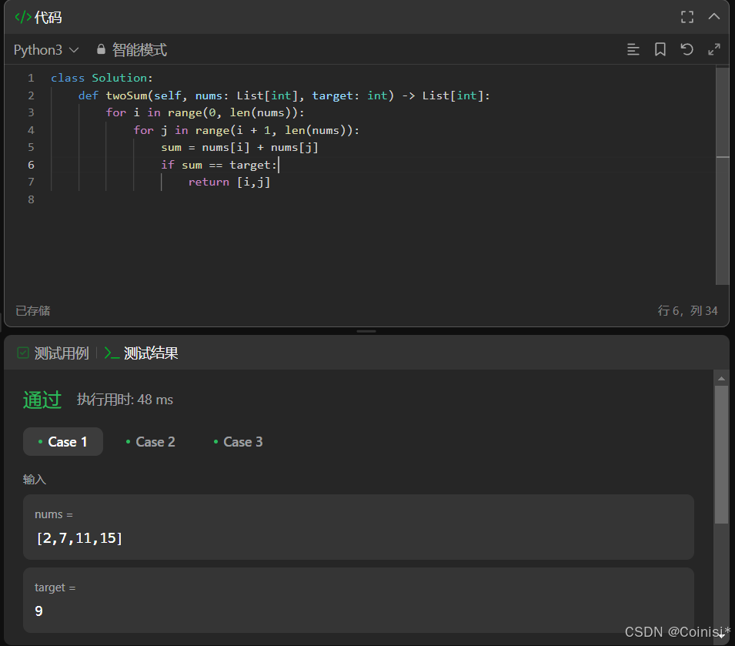735x646 pixels.
Task: Click the green dot next to Case 2
Action: (129, 441)
